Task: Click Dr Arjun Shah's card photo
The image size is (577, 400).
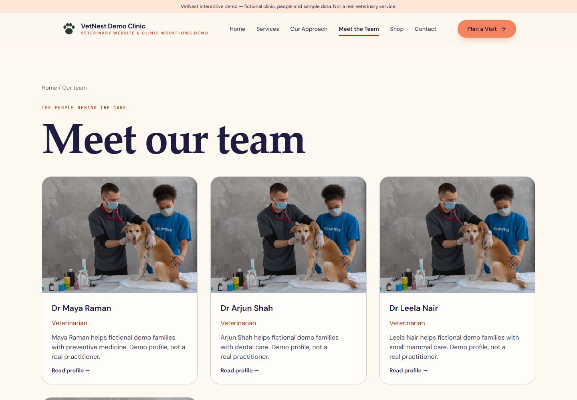Action: pos(288,235)
